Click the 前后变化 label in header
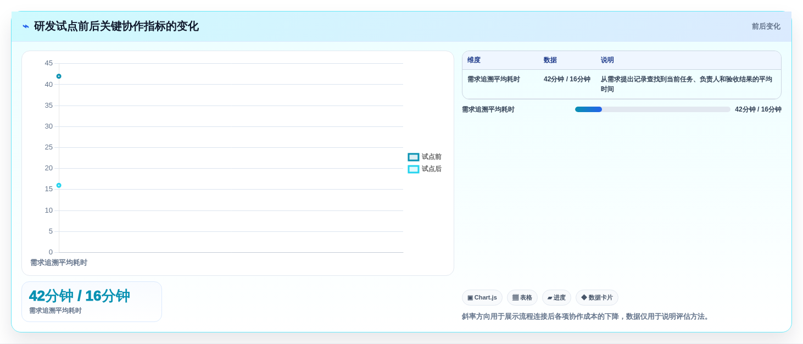Viewport: 803px width, 344px height. coord(766,26)
